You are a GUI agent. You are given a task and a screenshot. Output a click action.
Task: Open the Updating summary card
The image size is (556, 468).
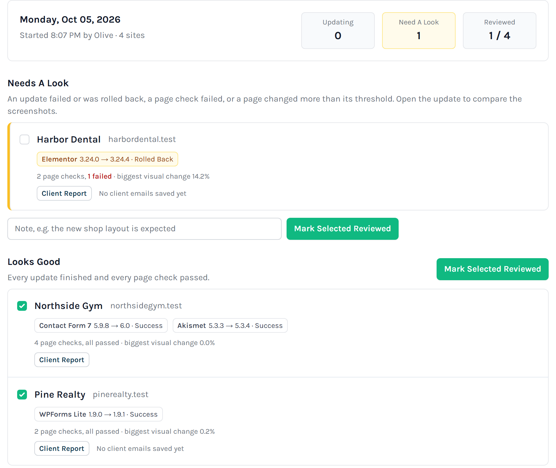coord(338,31)
